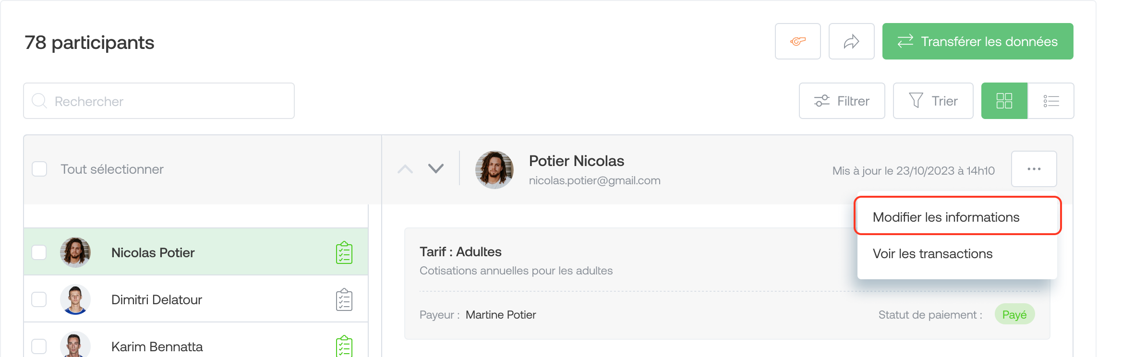Click Nicolas Potier's green clipboard icon
This screenshot has height=357, width=1134.
[344, 252]
